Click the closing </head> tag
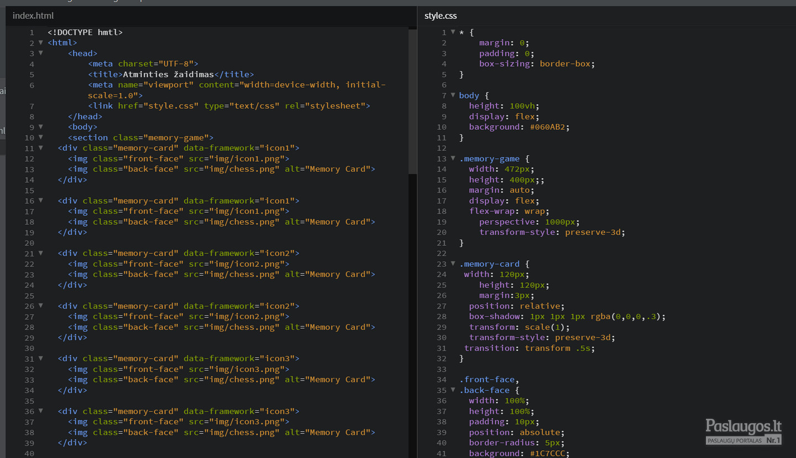 tap(85, 116)
